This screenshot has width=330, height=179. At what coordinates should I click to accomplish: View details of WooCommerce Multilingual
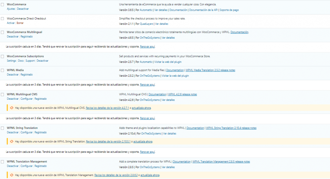tap(168, 38)
